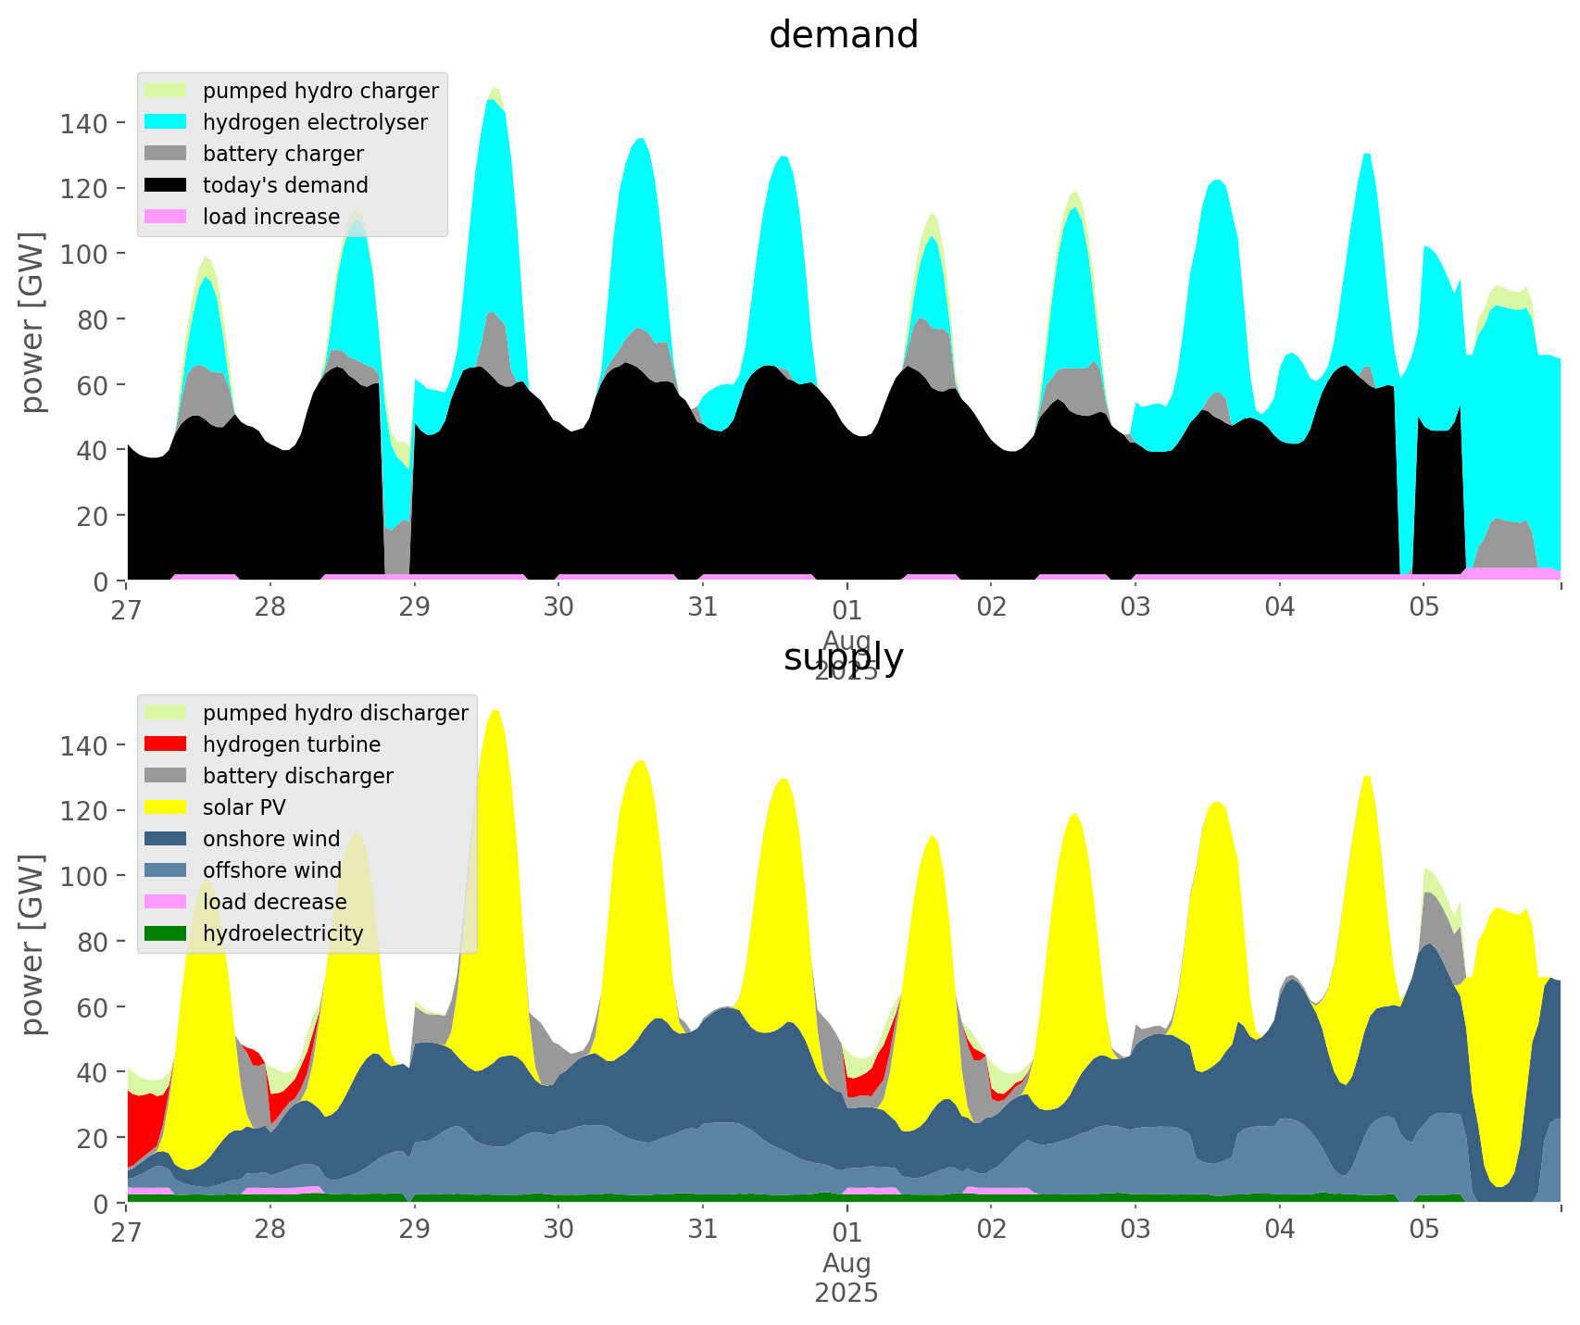Click the supply chart title

(x=843, y=657)
